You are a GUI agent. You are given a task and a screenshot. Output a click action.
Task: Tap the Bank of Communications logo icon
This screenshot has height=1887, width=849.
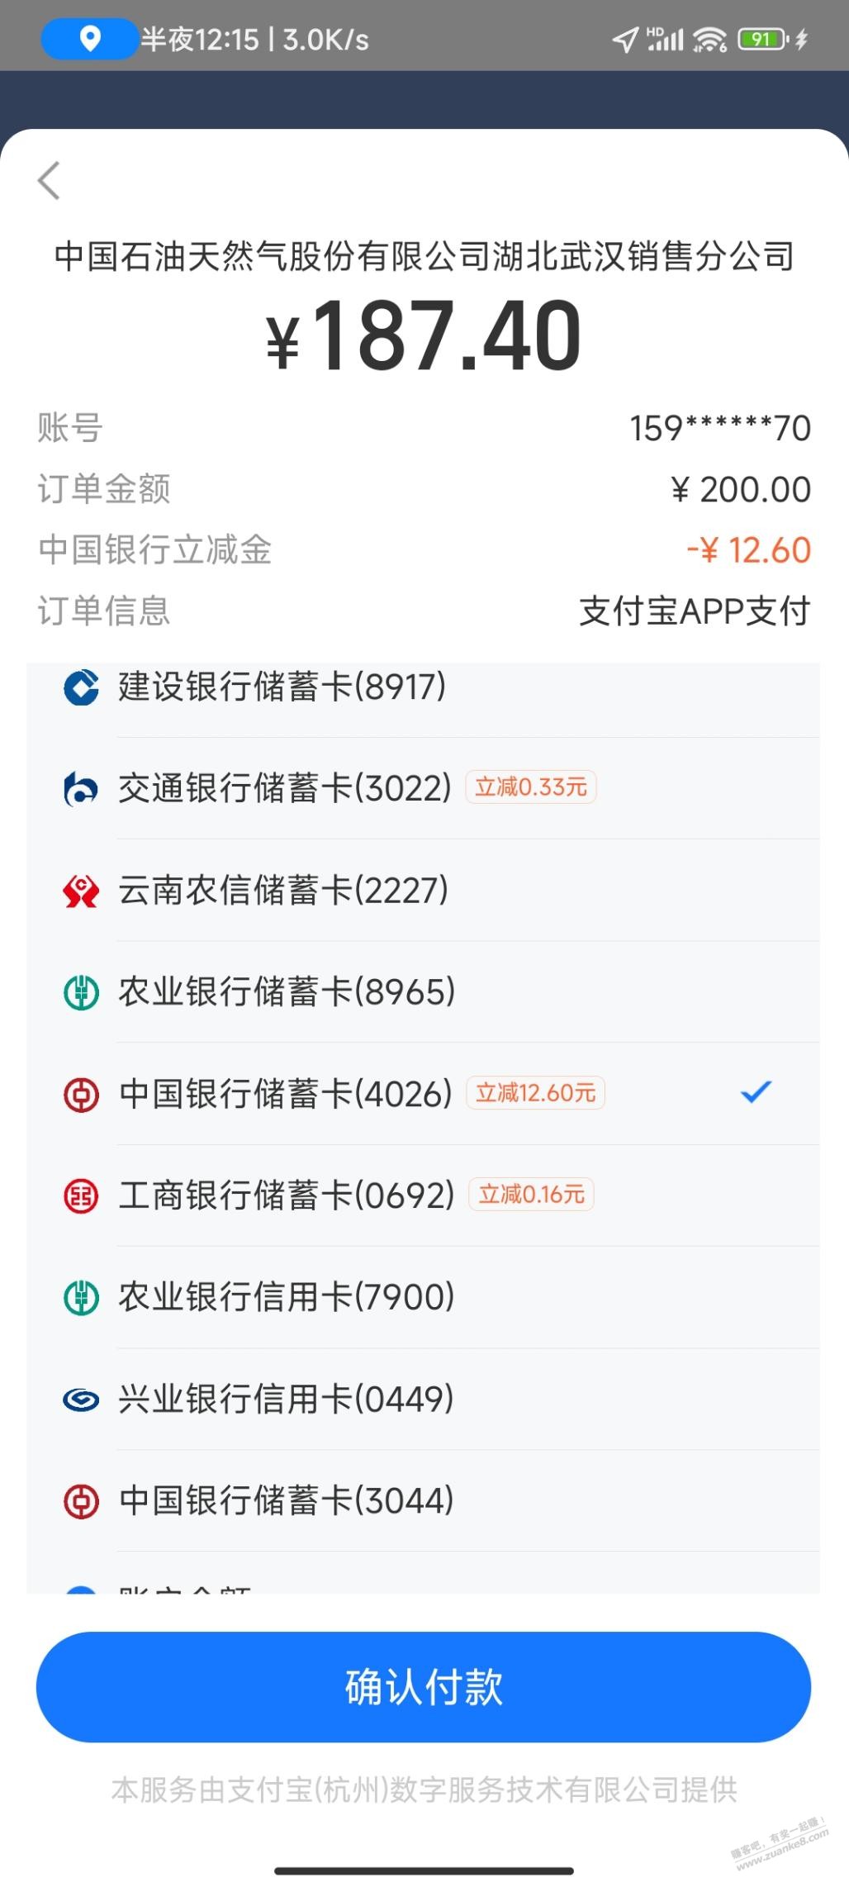(x=81, y=789)
